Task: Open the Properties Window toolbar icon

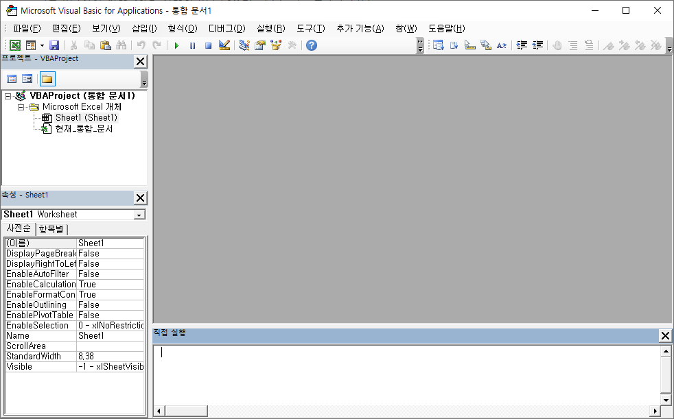Action: tap(260, 45)
